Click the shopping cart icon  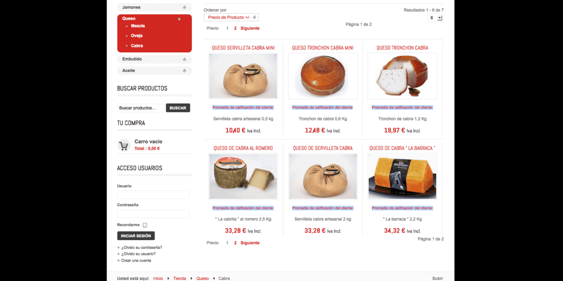[x=124, y=145]
